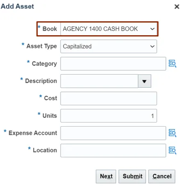181x186 pixels.
Task: Expand the Book dropdown
Action: tap(109, 29)
